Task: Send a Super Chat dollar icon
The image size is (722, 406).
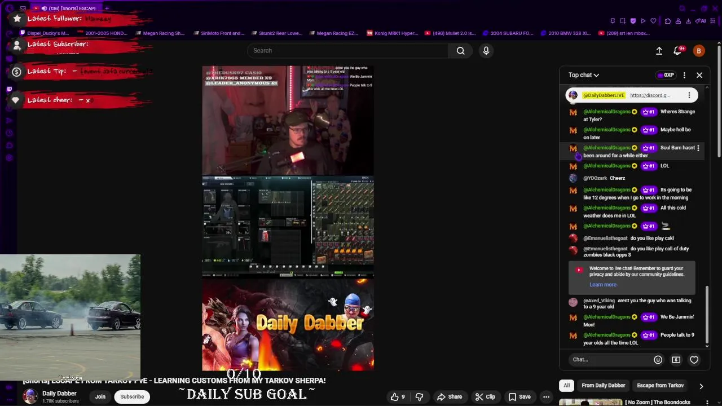Action: (676, 360)
